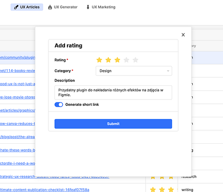Click the UX Marketing tie icon

(88, 7)
